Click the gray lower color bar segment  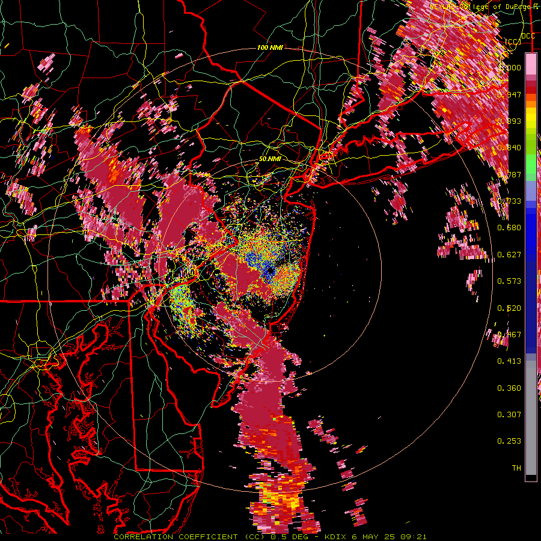pyautogui.click(x=531, y=421)
